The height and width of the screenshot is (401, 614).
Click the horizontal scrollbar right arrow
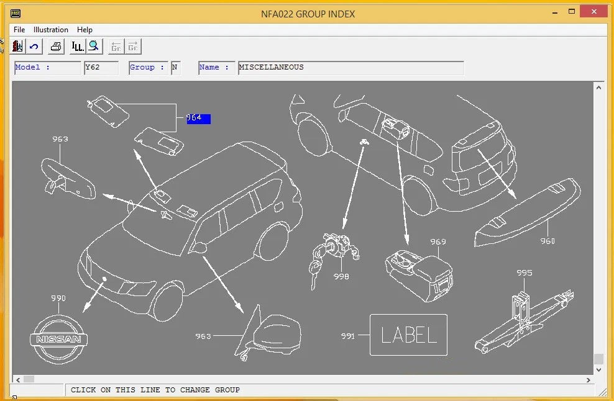click(x=589, y=379)
